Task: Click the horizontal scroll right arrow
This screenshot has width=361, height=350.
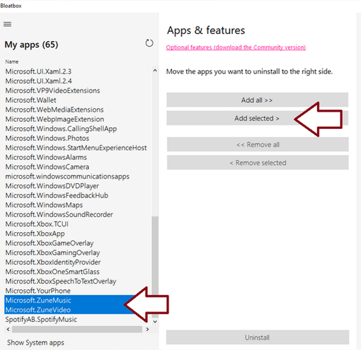Action: [x=147, y=329]
